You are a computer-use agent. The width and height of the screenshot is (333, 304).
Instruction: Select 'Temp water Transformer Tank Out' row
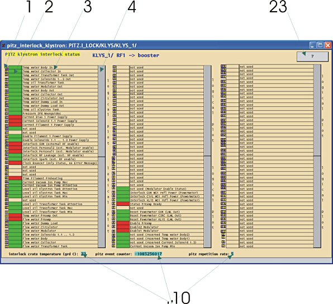[60, 75]
